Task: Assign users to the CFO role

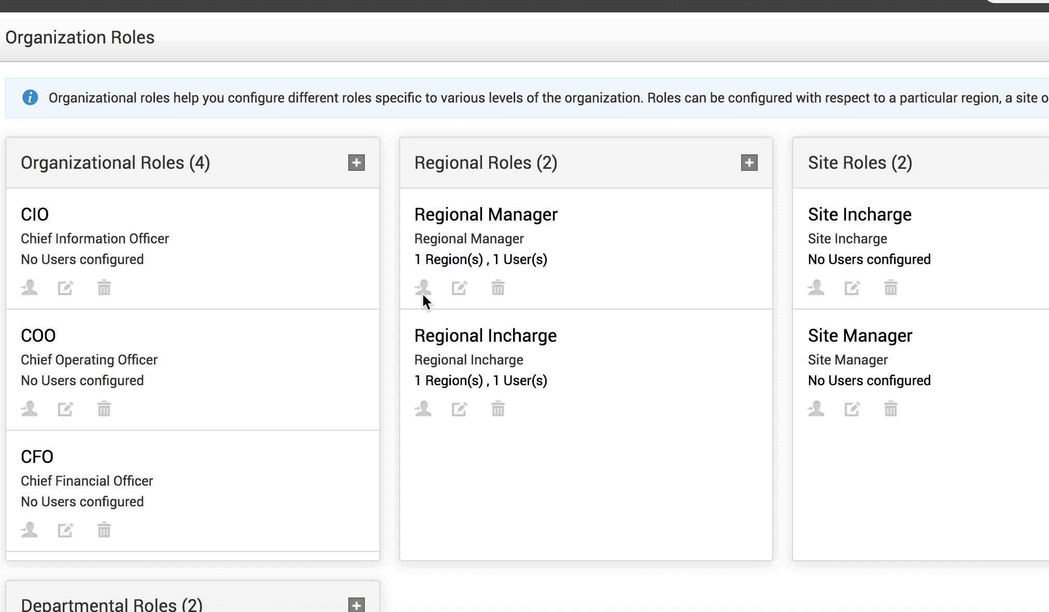Action: pos(29,530)
